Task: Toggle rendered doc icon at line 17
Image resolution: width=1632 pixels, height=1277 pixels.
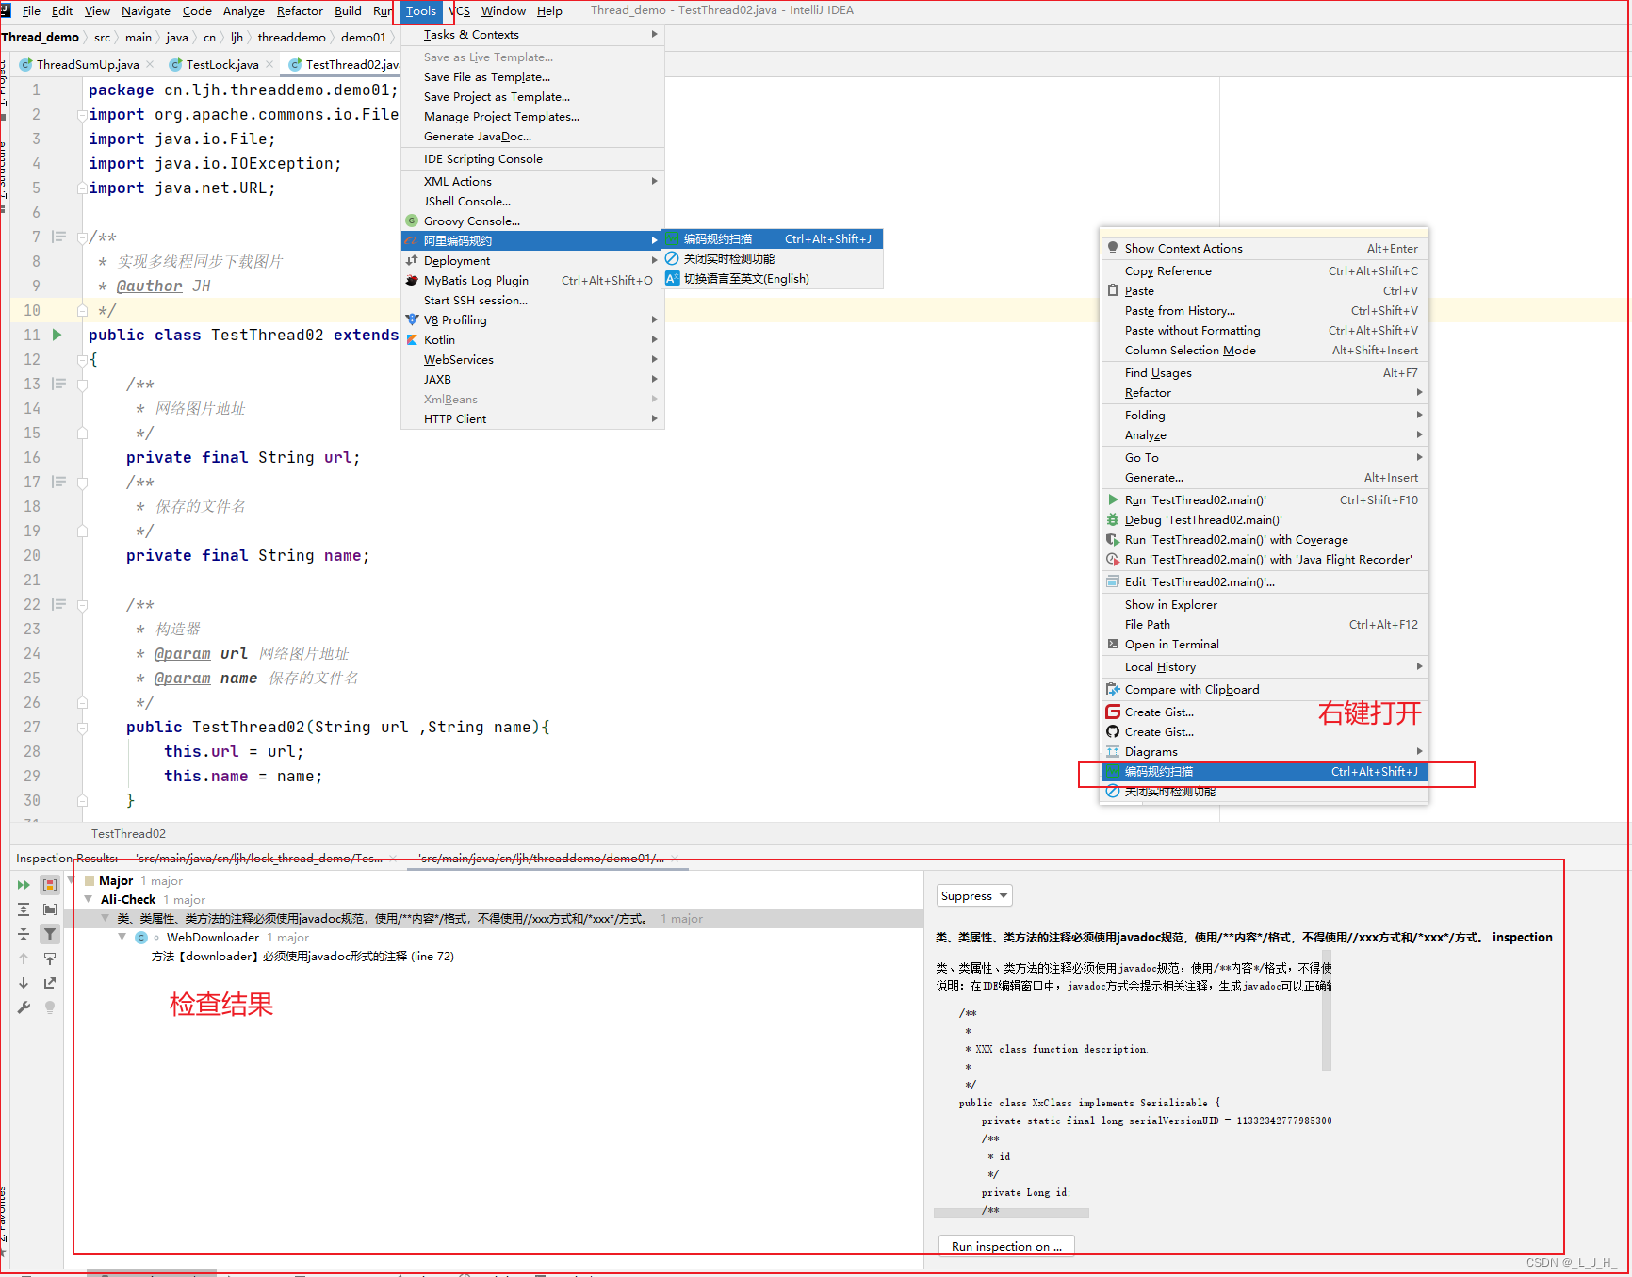Action: pyautogui.click(x=59, y=482)
